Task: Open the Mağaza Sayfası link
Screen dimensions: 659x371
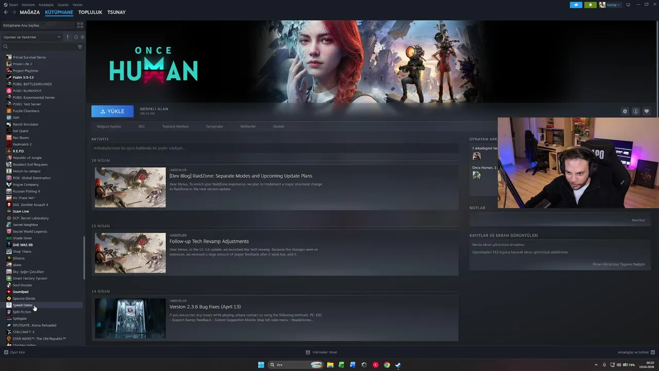Action: coord(109,126)
